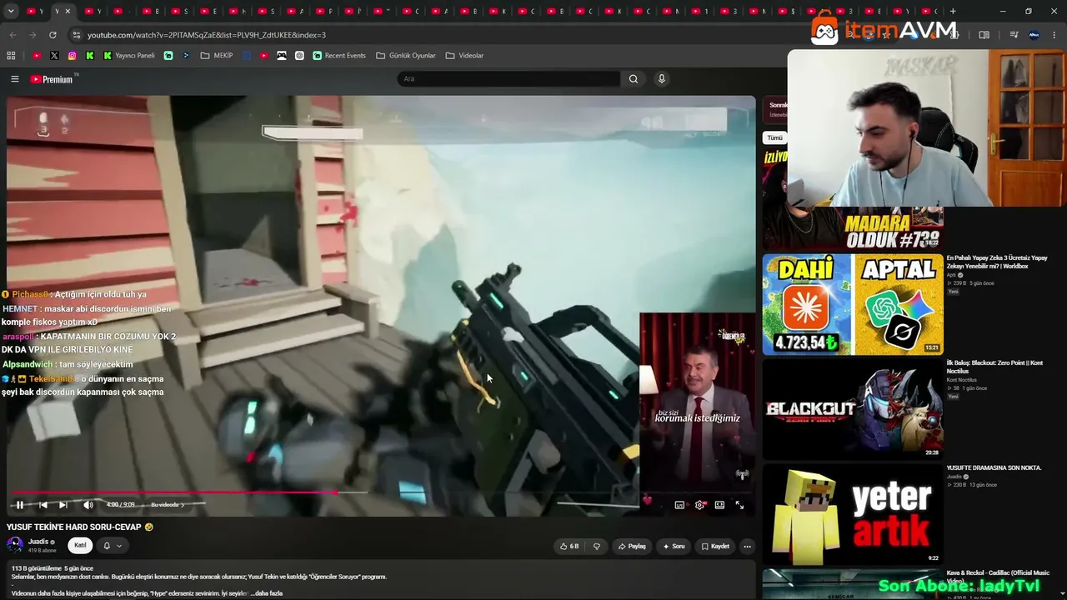Open the media controls toolbar icon
The height and width of the screenshot is (600, 1067).
coord(1014,35)
